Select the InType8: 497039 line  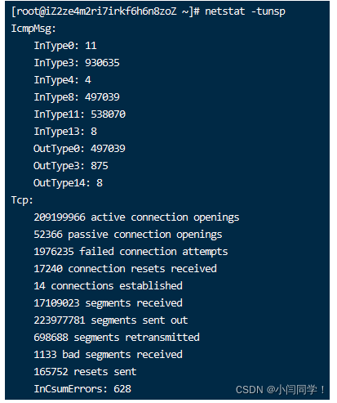pos(77,97)
